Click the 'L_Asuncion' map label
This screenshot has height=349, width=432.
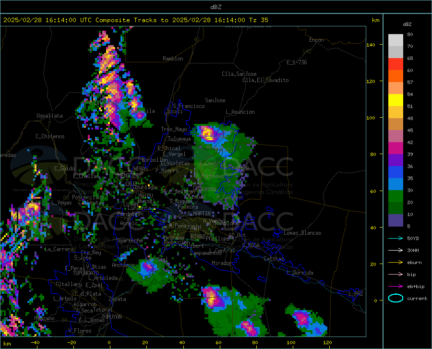click(240, 112)
